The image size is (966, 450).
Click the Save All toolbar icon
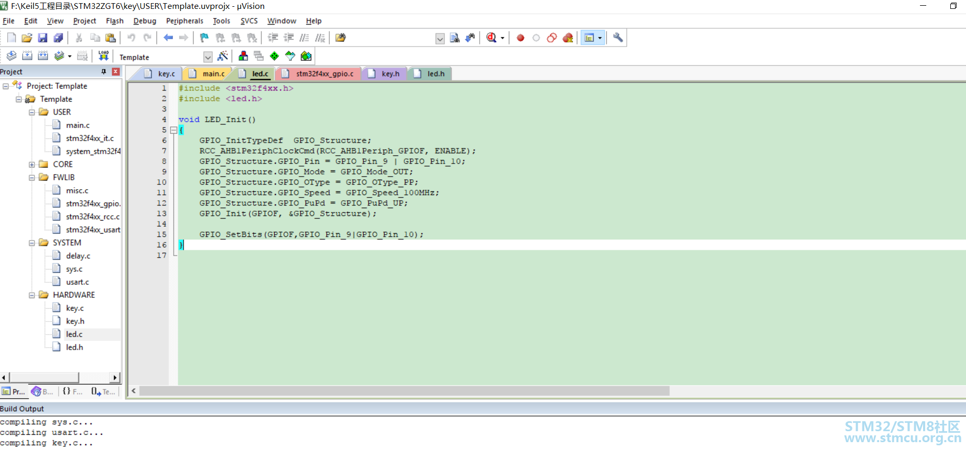(x=59, y=38)
